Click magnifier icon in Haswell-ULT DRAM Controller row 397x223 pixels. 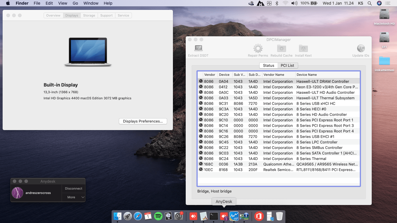(x=201, y=81)
